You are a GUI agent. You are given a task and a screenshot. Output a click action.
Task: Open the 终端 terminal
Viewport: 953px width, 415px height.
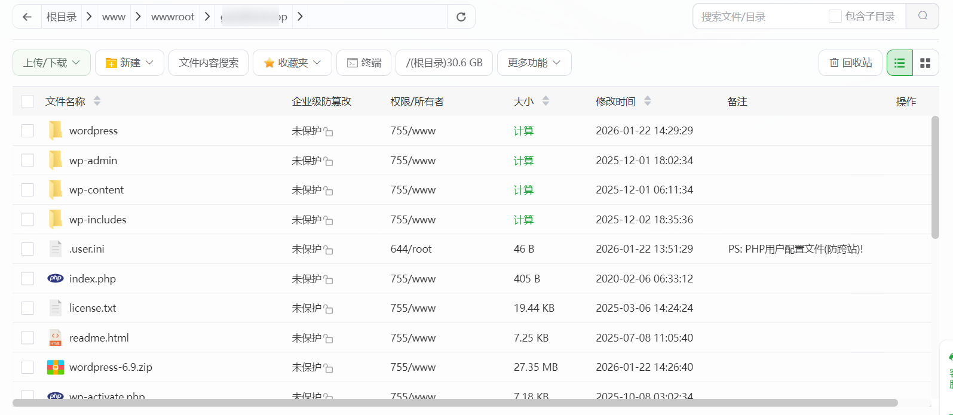tap(364, 63)
